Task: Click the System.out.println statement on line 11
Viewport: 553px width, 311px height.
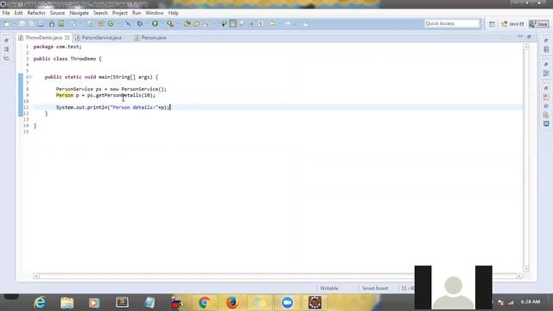Action: coord(113,107)
